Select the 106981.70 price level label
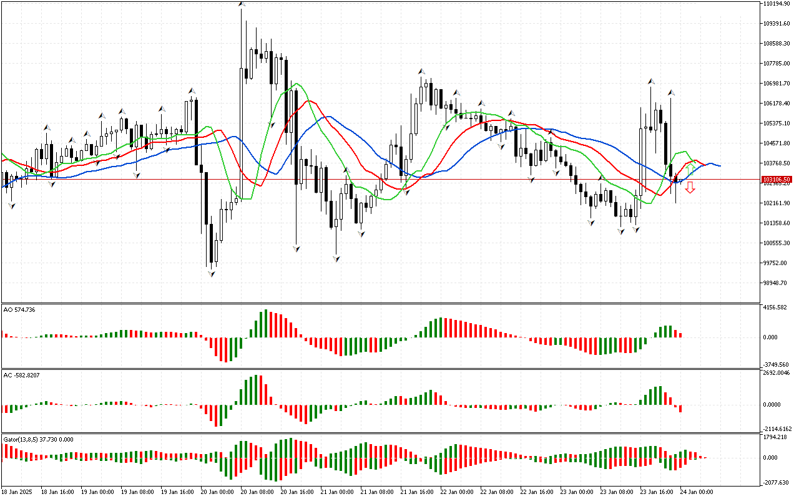Image resolution: width=799 pixels, height=499 pixels. pos(777,84)
